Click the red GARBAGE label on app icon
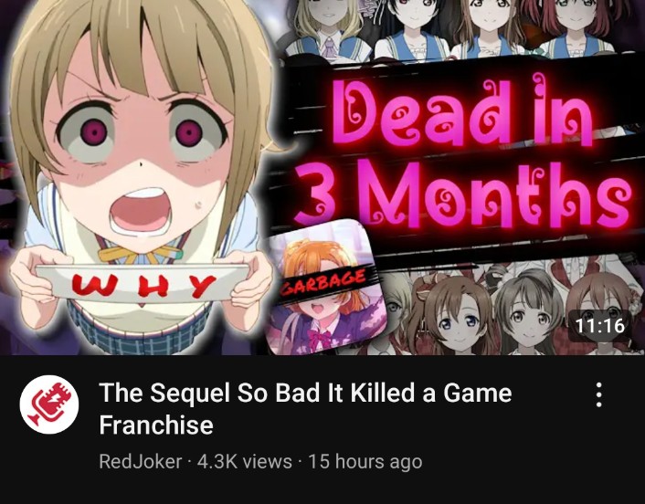645x504 pixels. [x=323, y=283]
